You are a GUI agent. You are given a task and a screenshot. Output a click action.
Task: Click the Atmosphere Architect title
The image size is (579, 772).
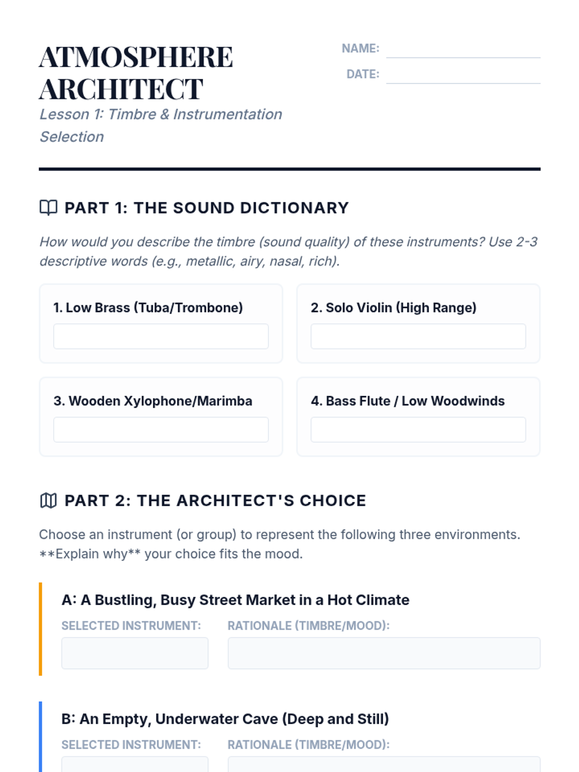[x=136, y=73]
